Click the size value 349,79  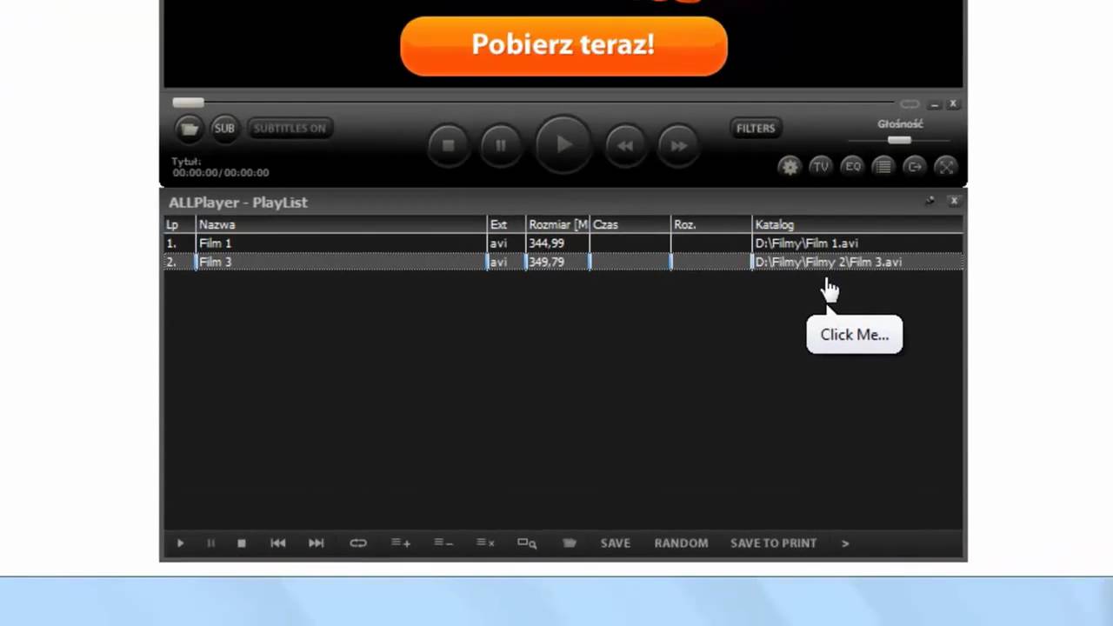point(546,262)
